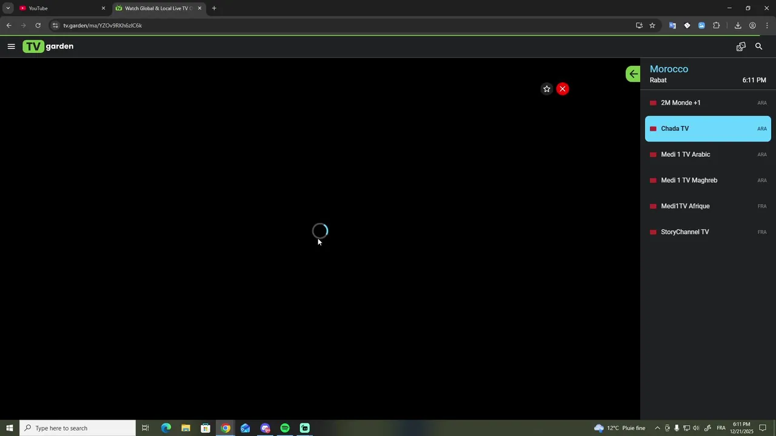Play Medi 1 TV Maghreb channel
Viewport: 776px width, 436px height.
coord(708,180)
